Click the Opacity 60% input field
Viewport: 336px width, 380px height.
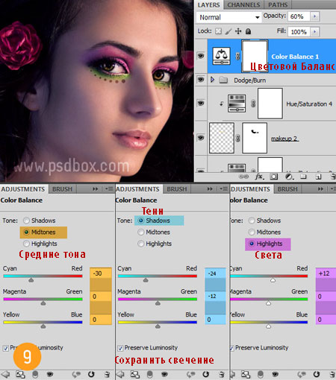299,16
